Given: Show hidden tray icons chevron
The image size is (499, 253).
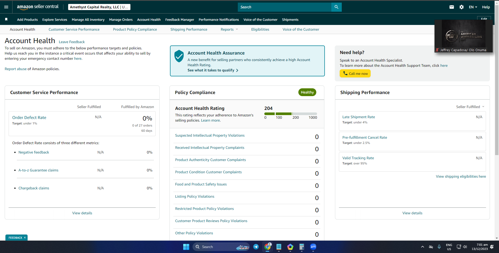Looking at the screenshot, I should coord(423,247).
